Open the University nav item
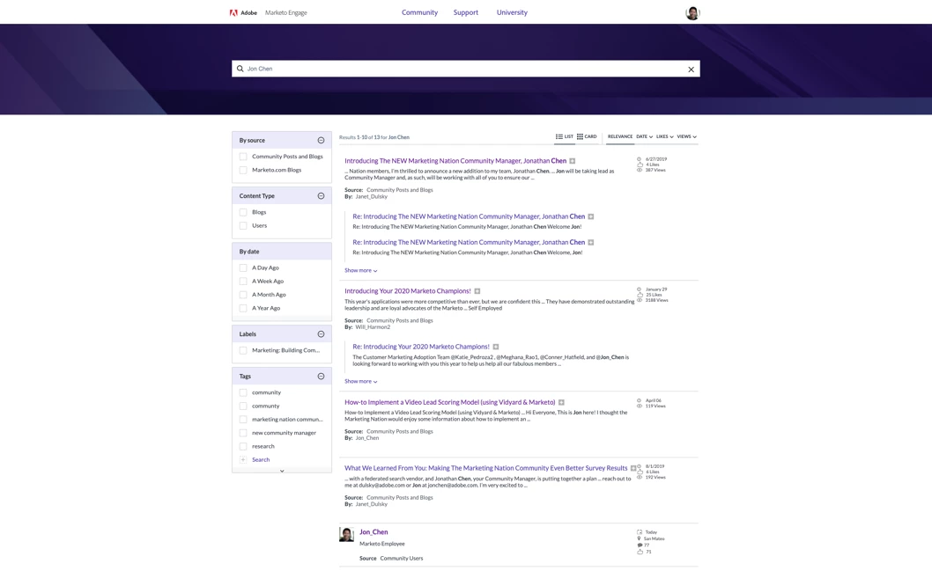The height and width of the screenshot is (571, 932). (512, 12)
